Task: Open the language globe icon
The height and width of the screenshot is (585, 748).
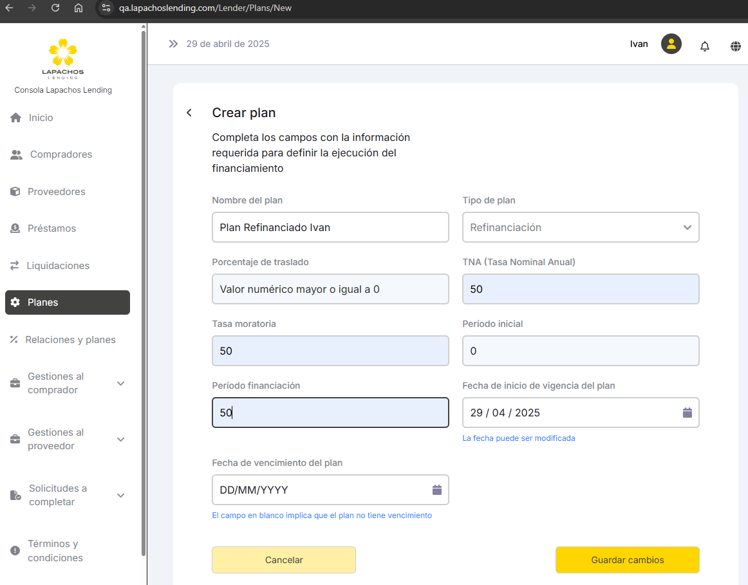Action: (736, 46)
